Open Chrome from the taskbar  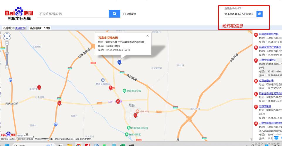pos(78,145)
